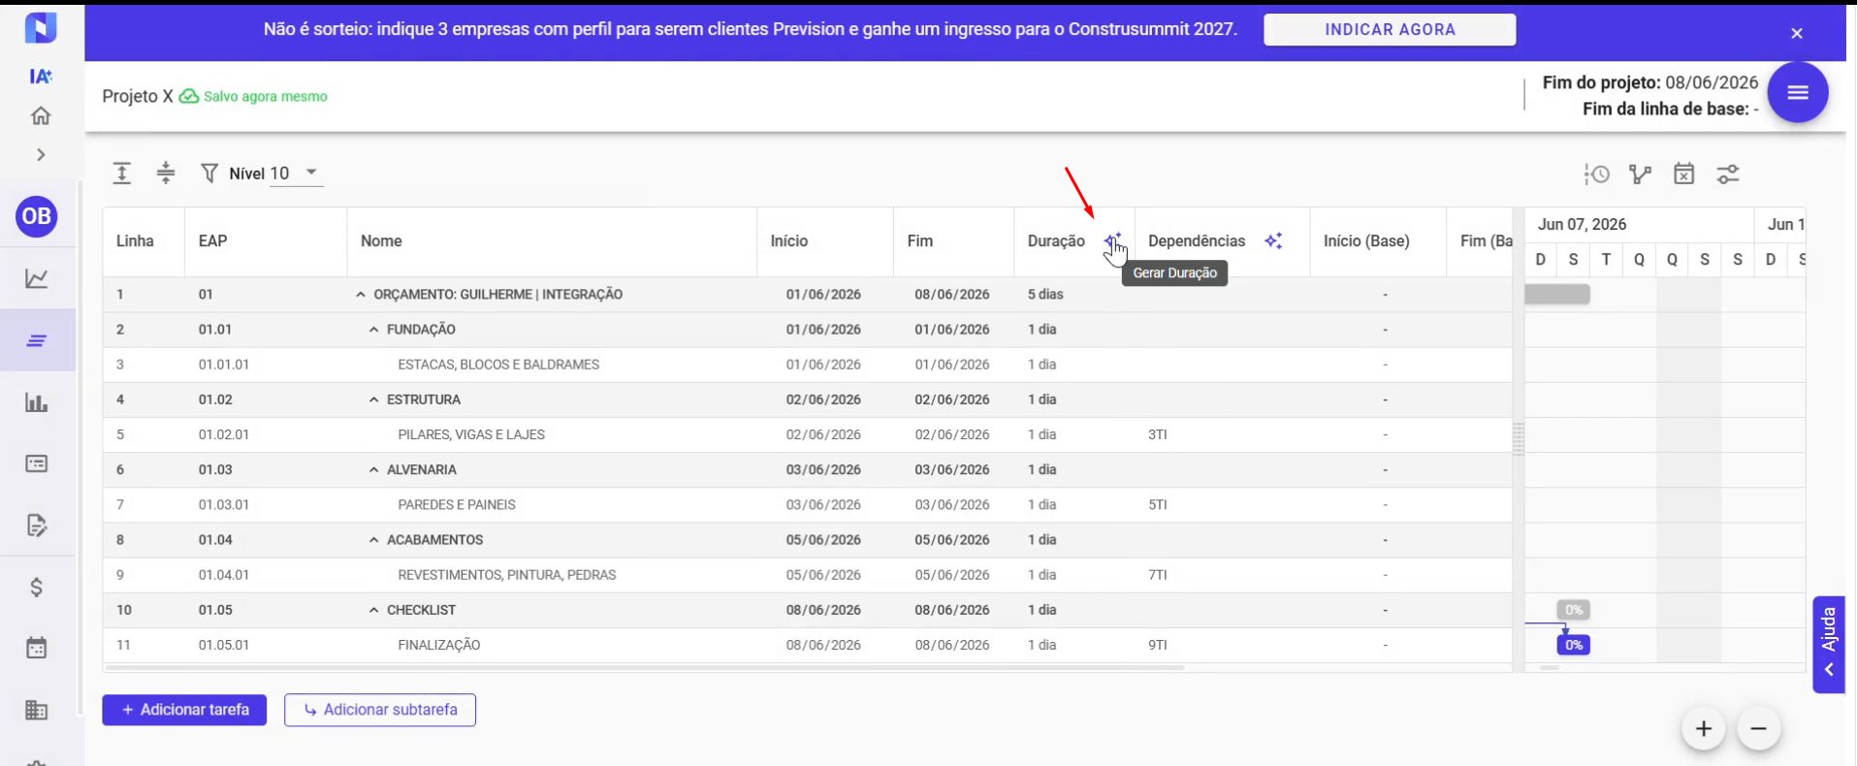Viewport: 1857px width, 766px height.
Task: Go to the home icon in the sidebar
Action: [41, 115]
